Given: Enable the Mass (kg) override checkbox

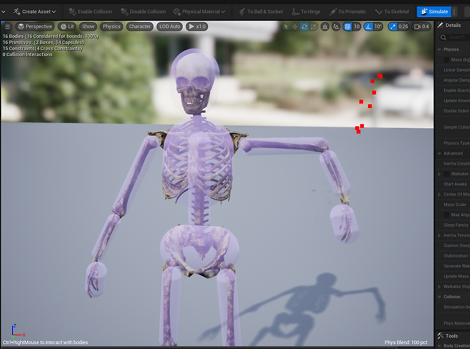Looking at the screenshot, I should pyautogui.click(x=446, y=60).
